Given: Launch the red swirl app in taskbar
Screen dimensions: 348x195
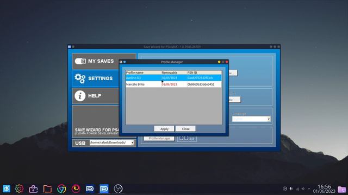Looking at the screenshot, I should (76, 189).
